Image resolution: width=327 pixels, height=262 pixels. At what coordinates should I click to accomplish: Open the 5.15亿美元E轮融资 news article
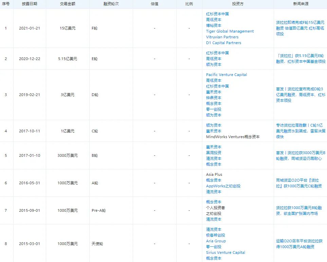point(300,58)
